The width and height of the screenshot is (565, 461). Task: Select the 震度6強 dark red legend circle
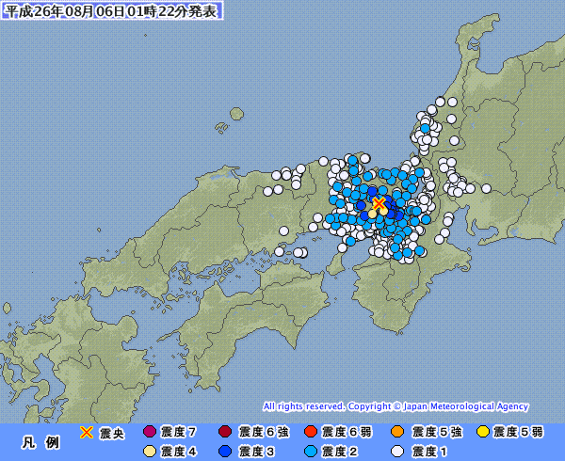click(x=225, y=431)
